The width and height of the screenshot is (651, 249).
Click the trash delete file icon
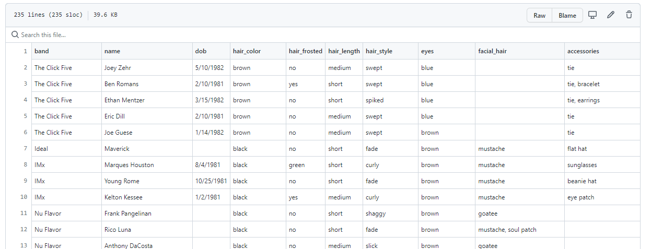629,15
